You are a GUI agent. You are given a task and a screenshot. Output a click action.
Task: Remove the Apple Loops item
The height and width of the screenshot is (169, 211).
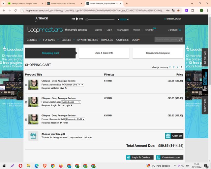coord(26,102)
